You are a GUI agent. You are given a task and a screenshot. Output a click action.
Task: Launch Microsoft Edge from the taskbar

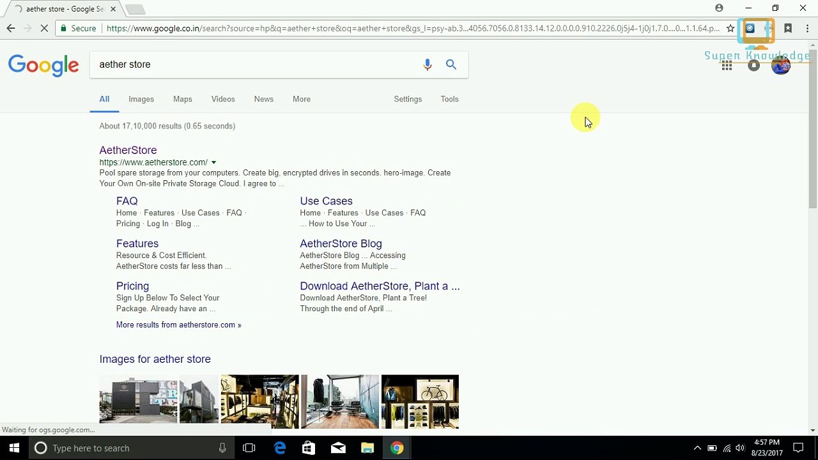pyautogui.click(x=280, y=448)
